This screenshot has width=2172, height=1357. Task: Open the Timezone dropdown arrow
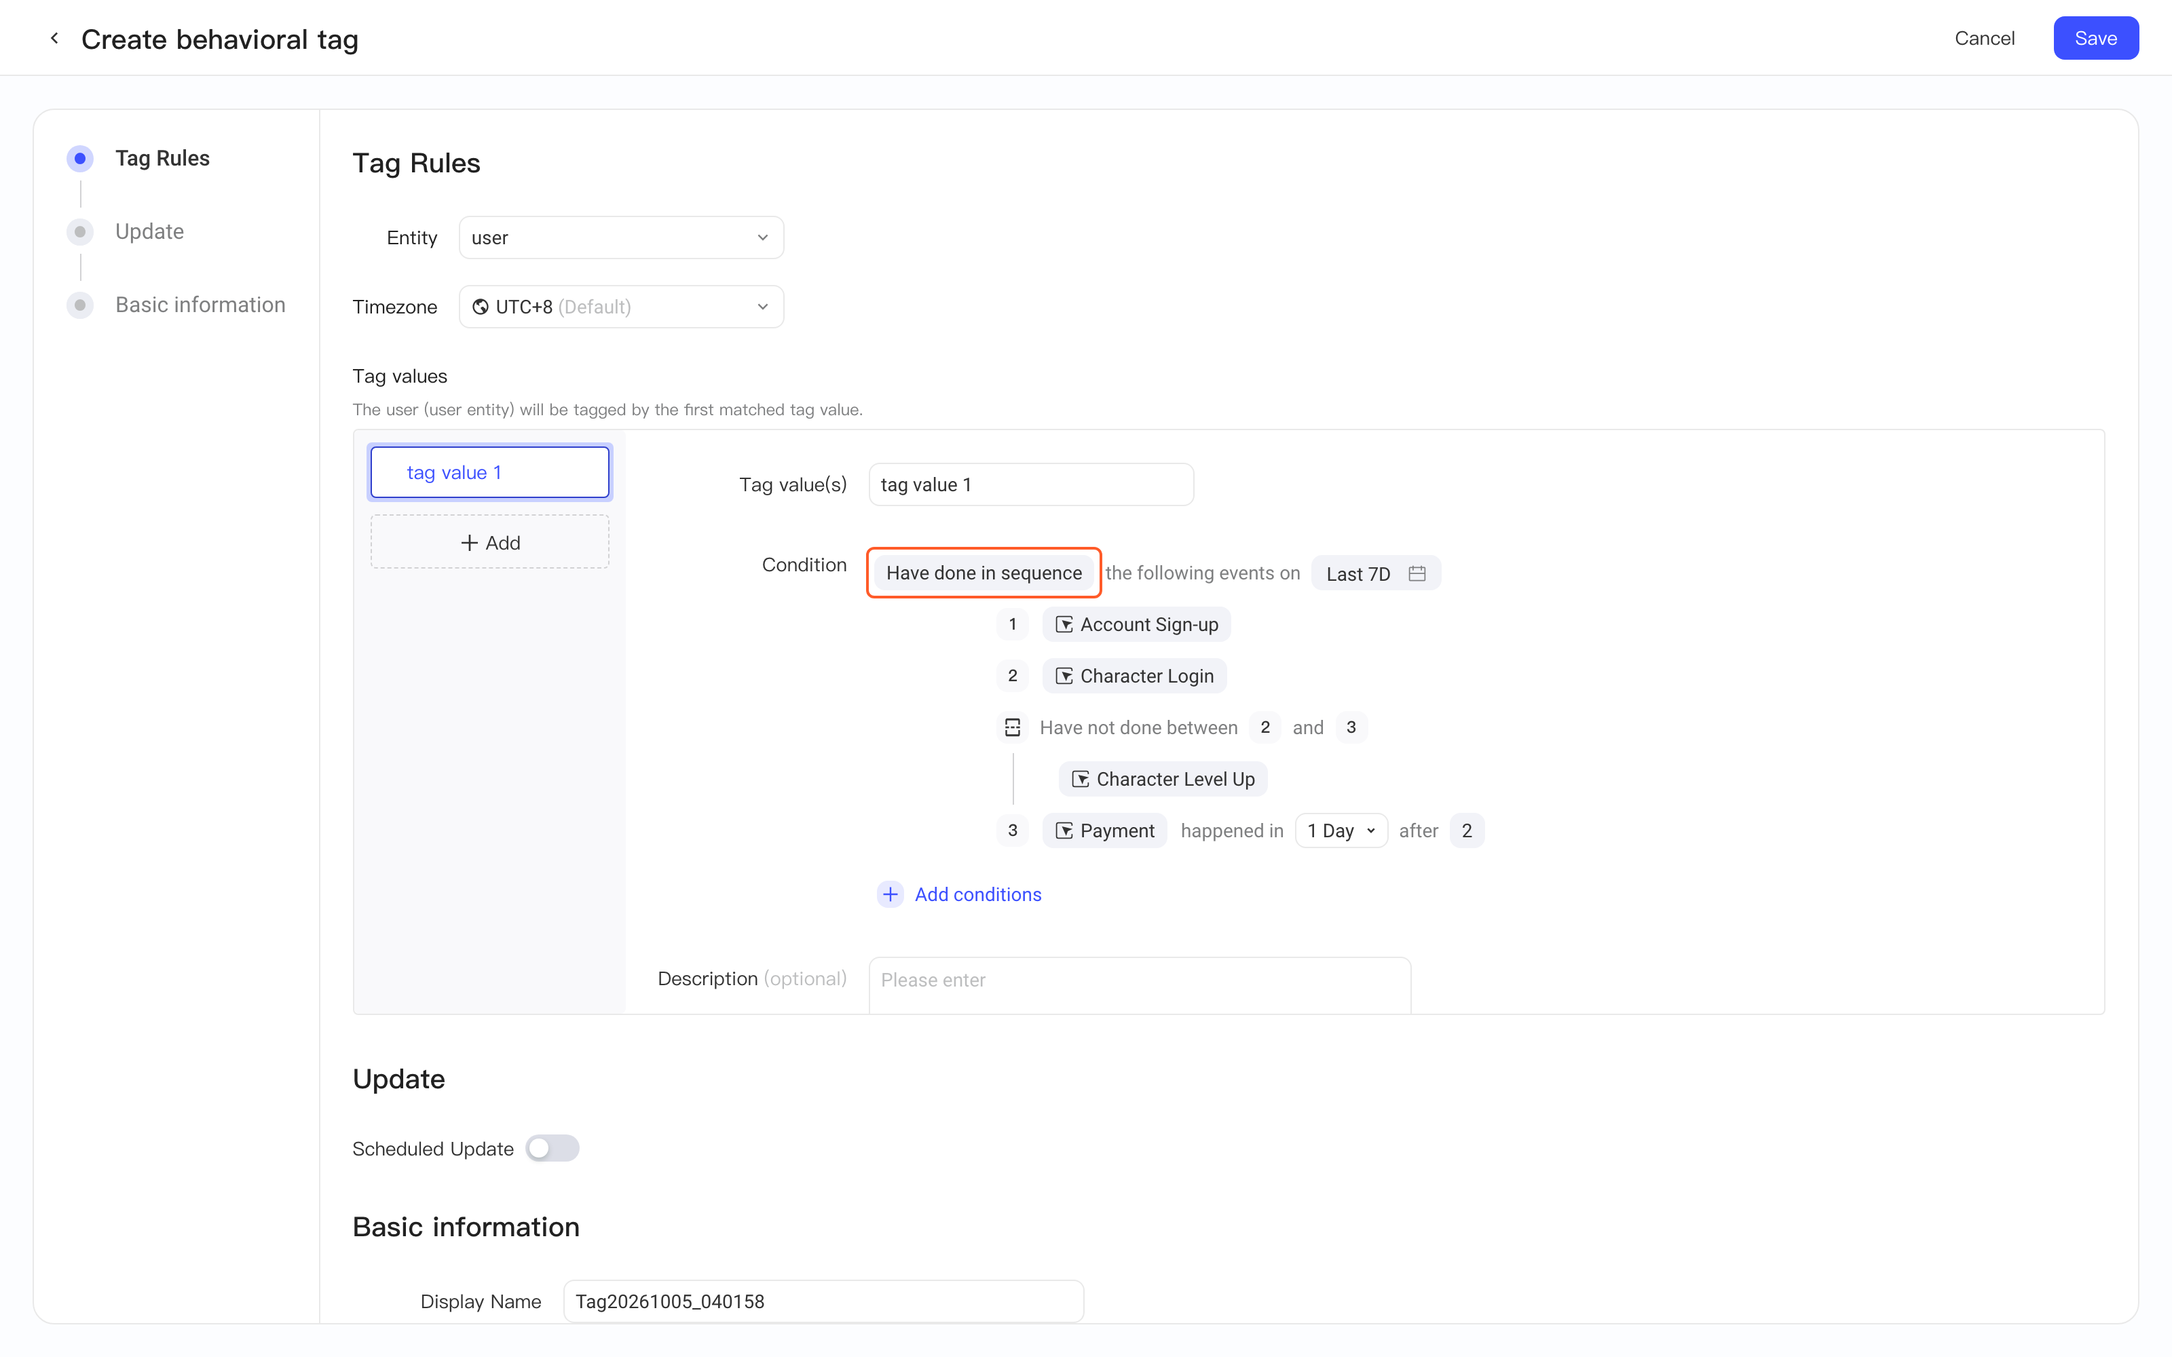pyautogui.click(x=762, y=307)
